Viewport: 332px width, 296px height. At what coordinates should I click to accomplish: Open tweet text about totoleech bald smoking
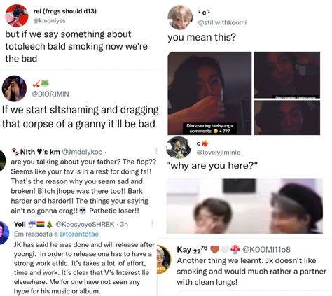tap(76, 46)
